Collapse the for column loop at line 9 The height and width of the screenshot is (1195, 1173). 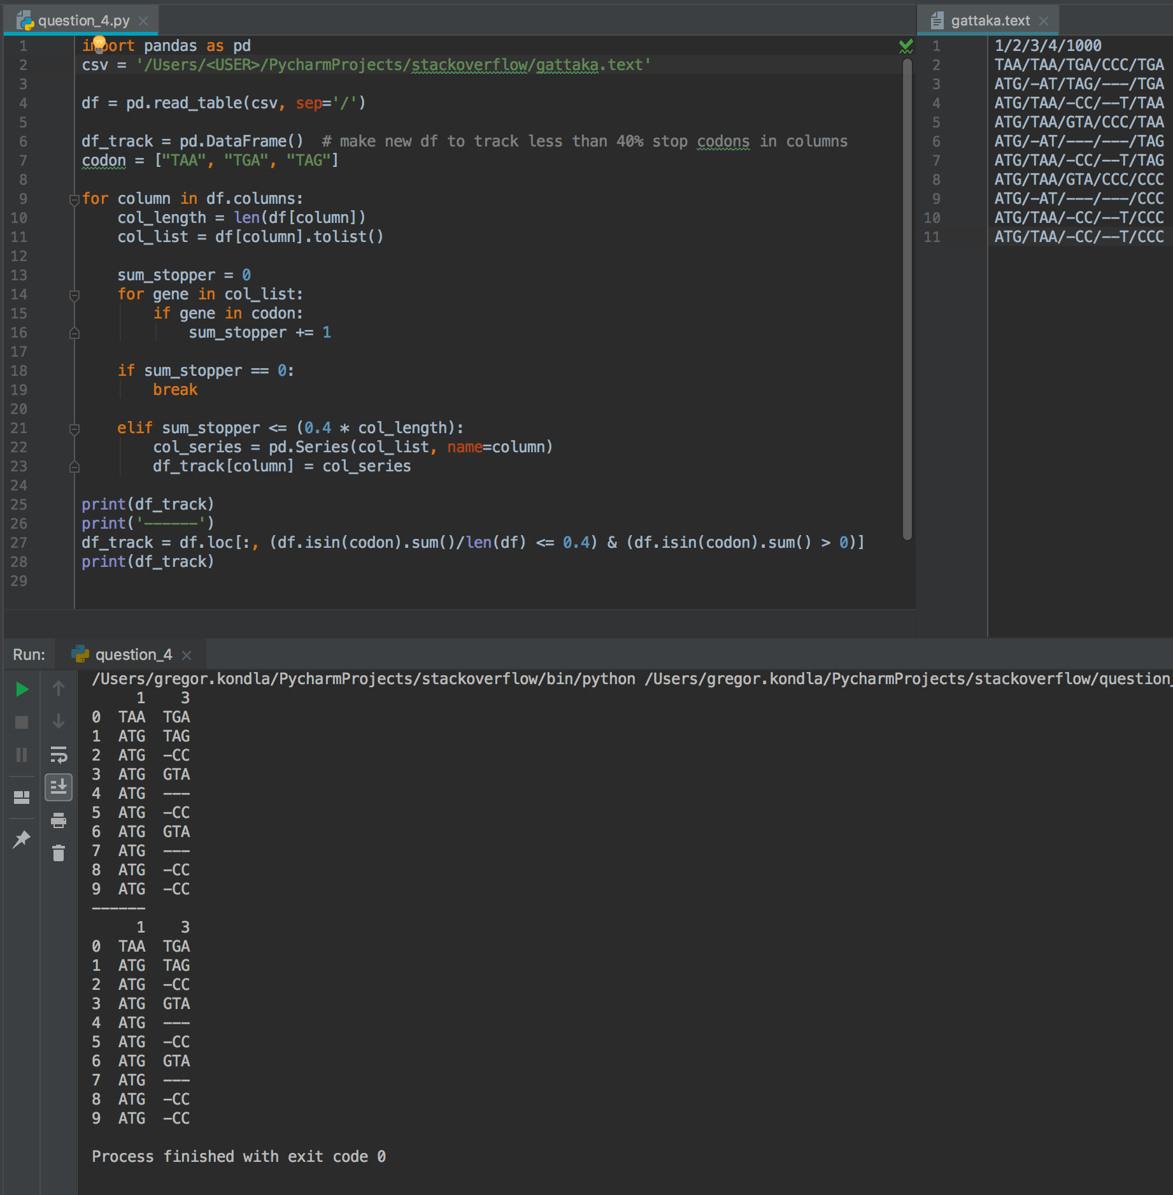75,198
